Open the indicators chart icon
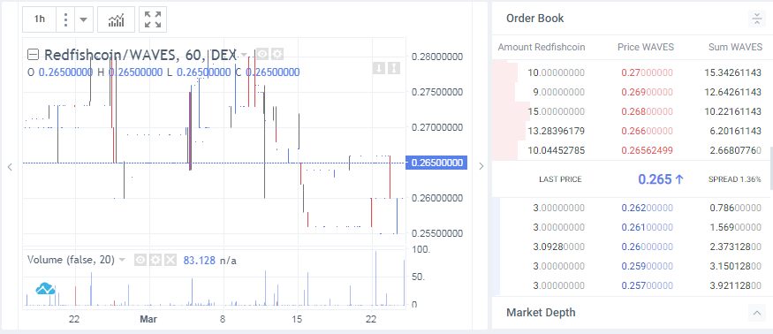Viewport: 773px width, 334px height. pos(116,19)
